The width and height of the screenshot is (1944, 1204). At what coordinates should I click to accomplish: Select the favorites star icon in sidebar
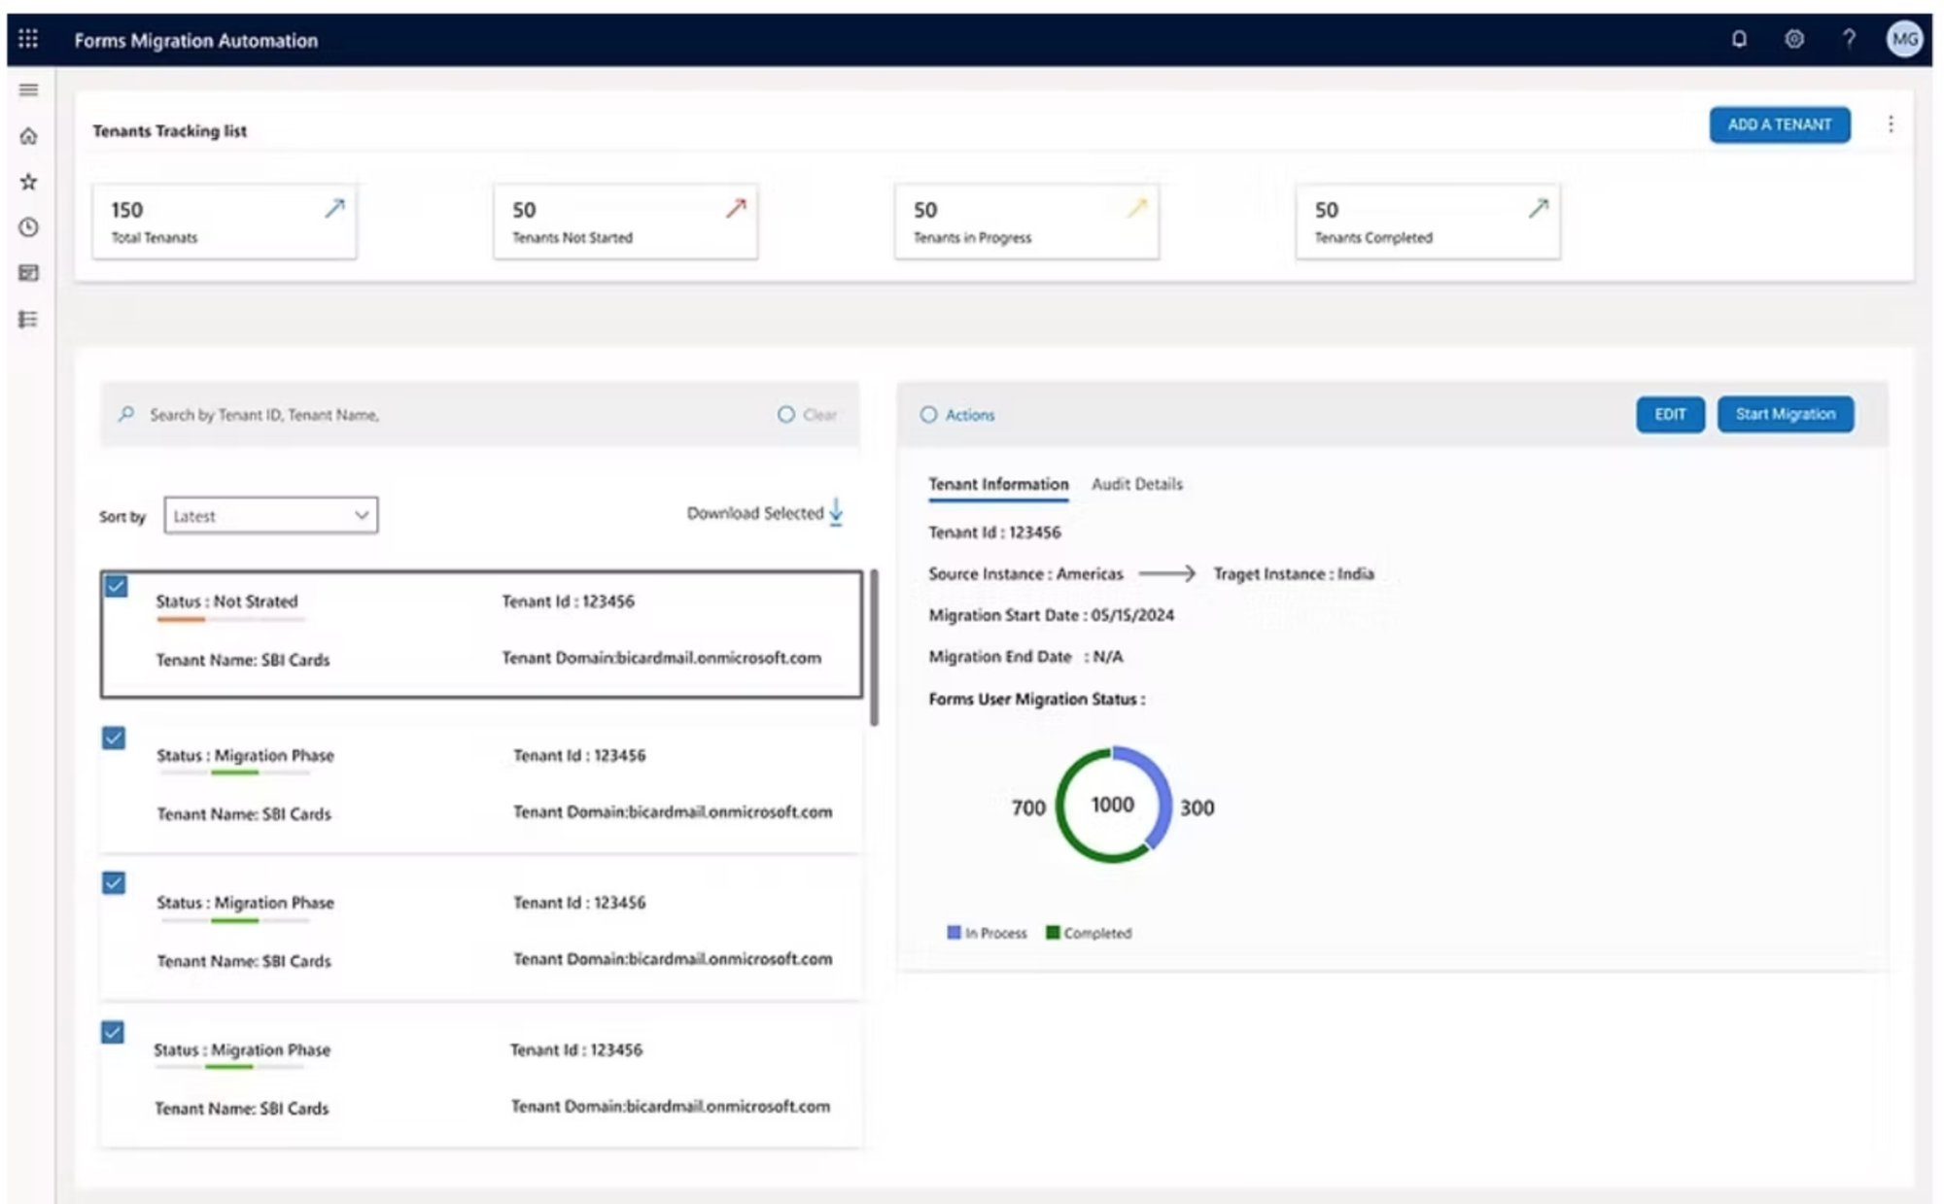[x=29, y=181]
